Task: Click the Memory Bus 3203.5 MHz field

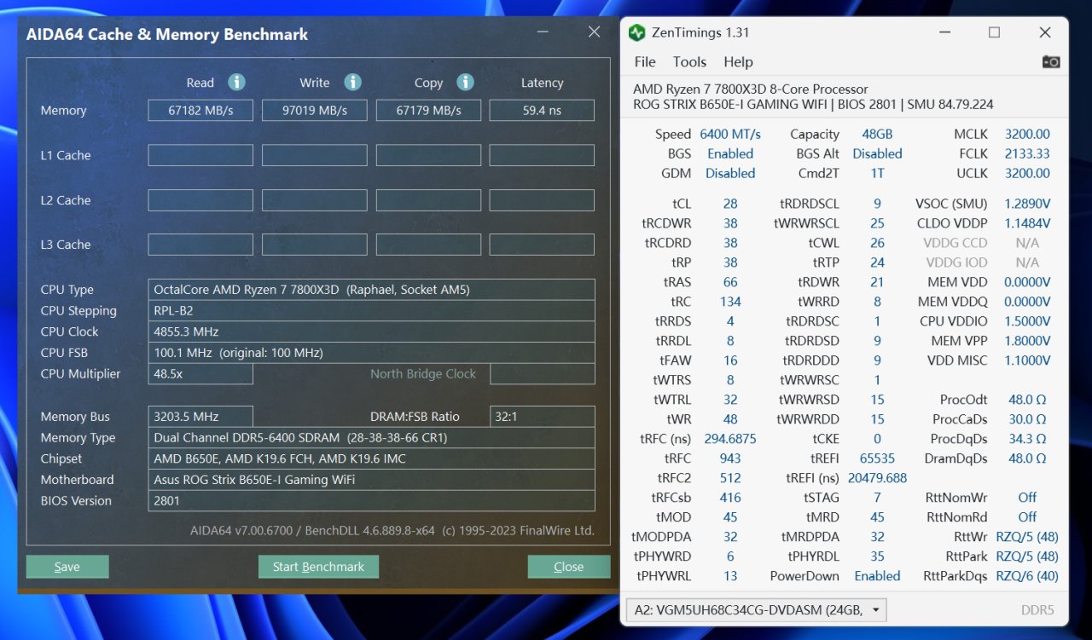Action: [200, 417]
